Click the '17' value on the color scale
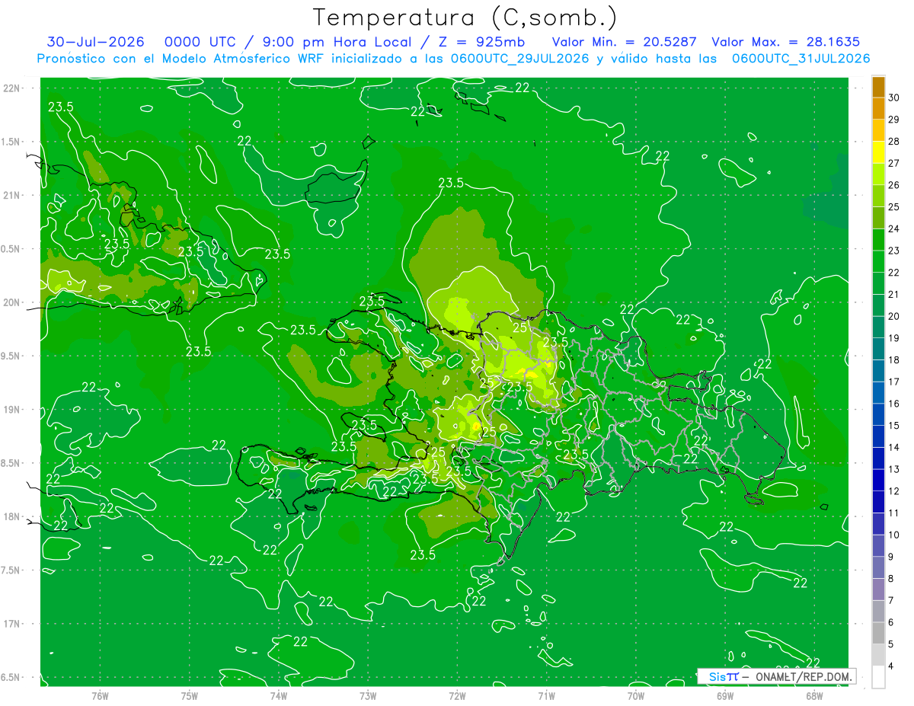The image size is (914, 706). pos(894,382)
